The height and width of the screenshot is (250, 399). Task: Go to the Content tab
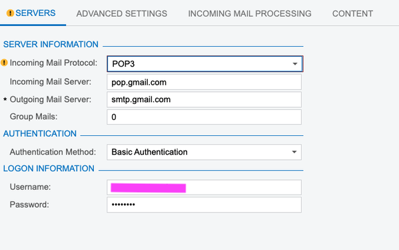[x=352, y=13]
